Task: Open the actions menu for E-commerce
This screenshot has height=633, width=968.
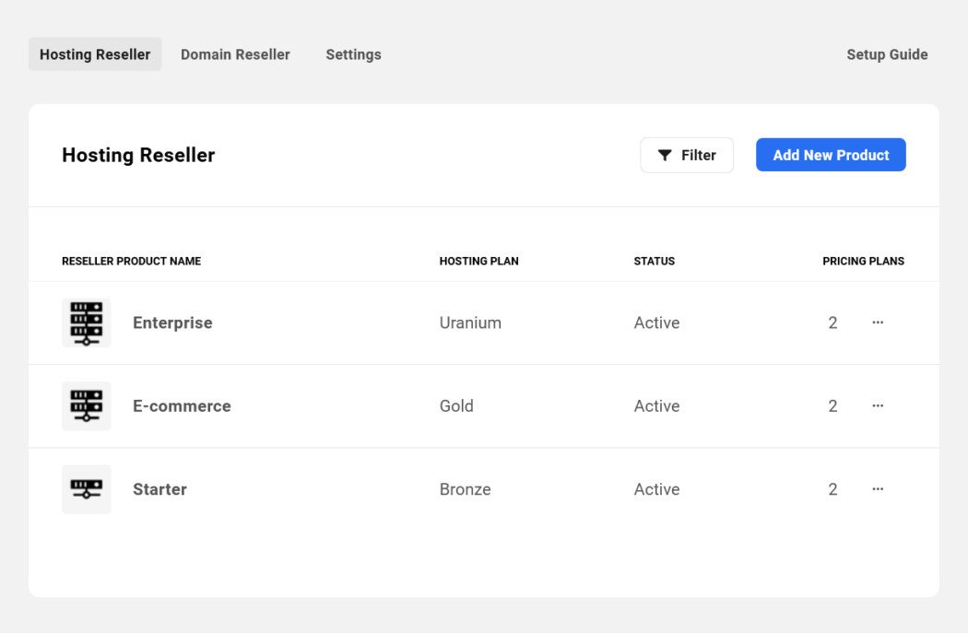Action: click(x=877, y=405)
